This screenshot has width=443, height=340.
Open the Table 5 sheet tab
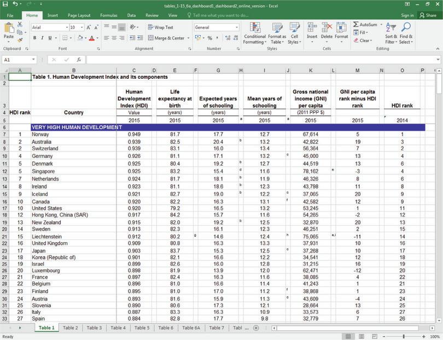(x=142, y=328)
